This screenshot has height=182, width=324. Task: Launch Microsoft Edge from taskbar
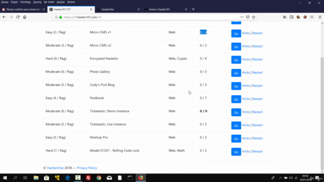(67, 177)
